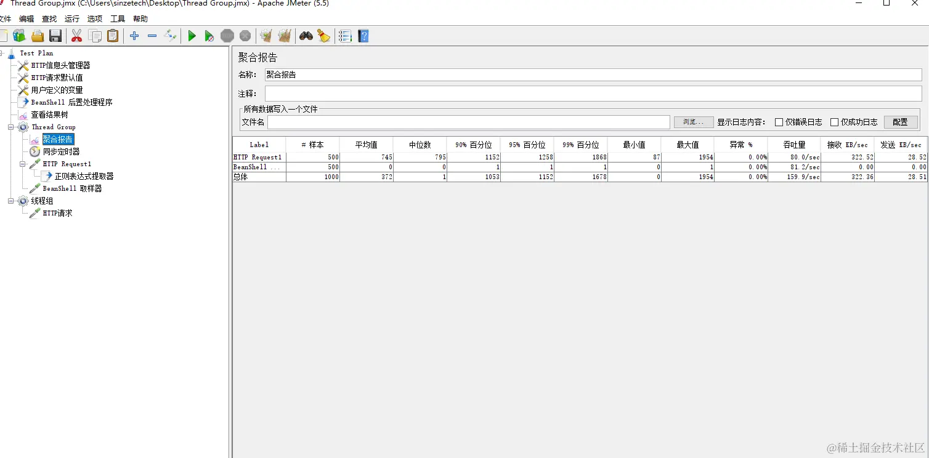Screen dimensions: 929x458
Task: Collapse the 线程组 tree node
Action: click(x=11, y=201)
